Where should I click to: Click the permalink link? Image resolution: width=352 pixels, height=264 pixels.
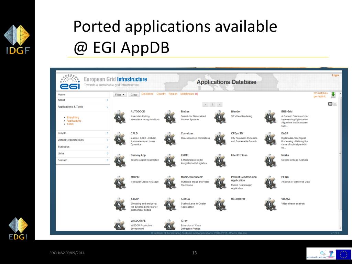319,97
